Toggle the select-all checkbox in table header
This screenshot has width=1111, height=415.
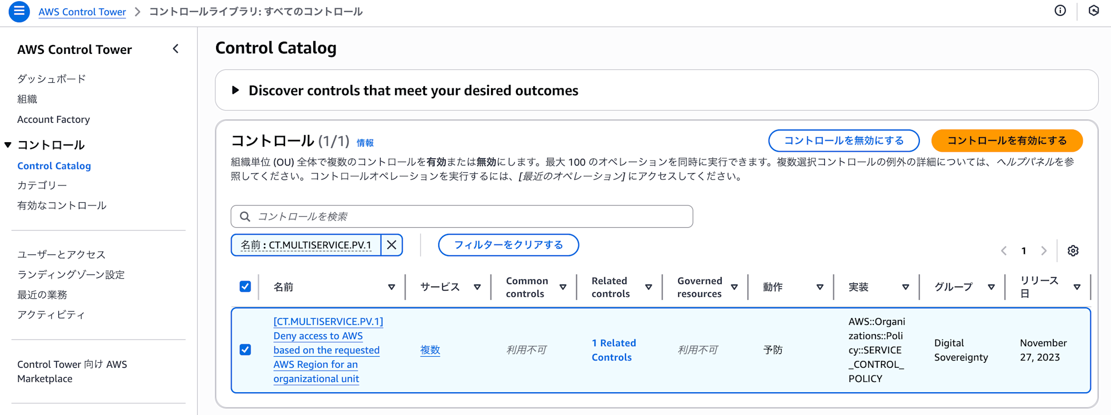245,287
